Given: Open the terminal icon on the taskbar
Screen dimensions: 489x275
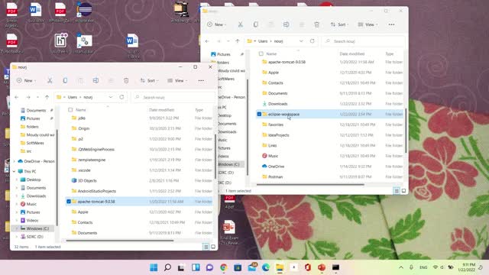Looking at the screenshot, I should click(x=335, y=267).
